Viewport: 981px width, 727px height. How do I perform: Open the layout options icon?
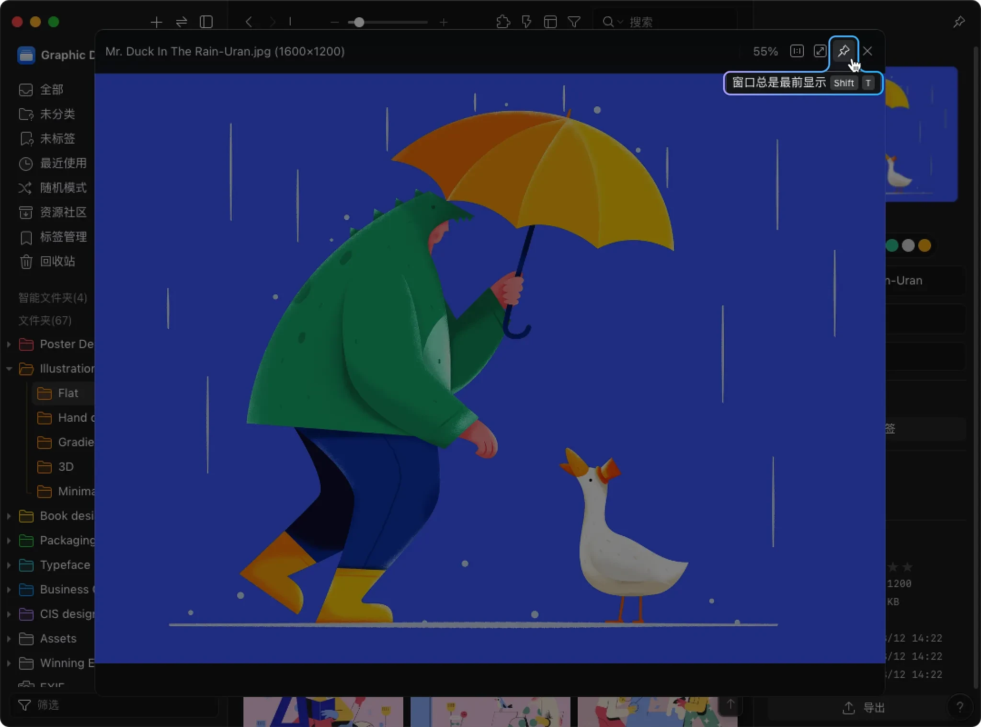(x=550, y=22)
